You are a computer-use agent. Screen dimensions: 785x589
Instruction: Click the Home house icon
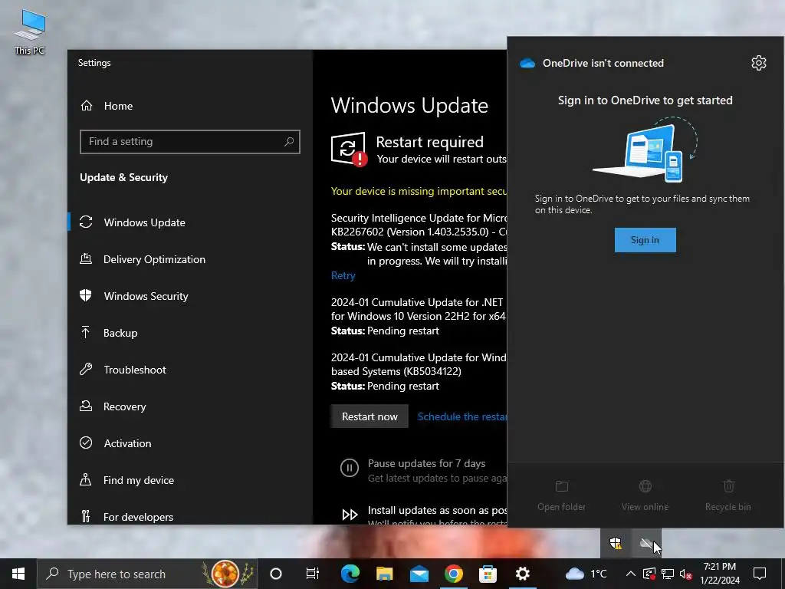[87, 106]
